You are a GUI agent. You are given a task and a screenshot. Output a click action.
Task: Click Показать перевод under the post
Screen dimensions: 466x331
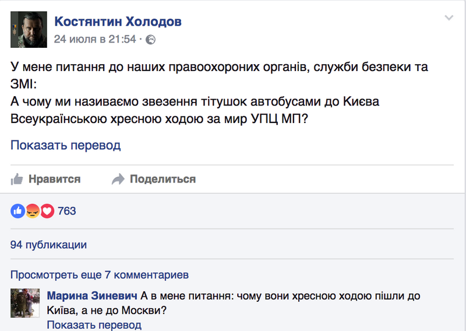[66, 145]
